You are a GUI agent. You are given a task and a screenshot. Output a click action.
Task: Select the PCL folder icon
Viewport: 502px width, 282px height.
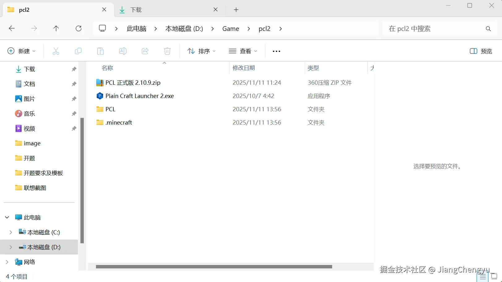(x=100, y=109)
